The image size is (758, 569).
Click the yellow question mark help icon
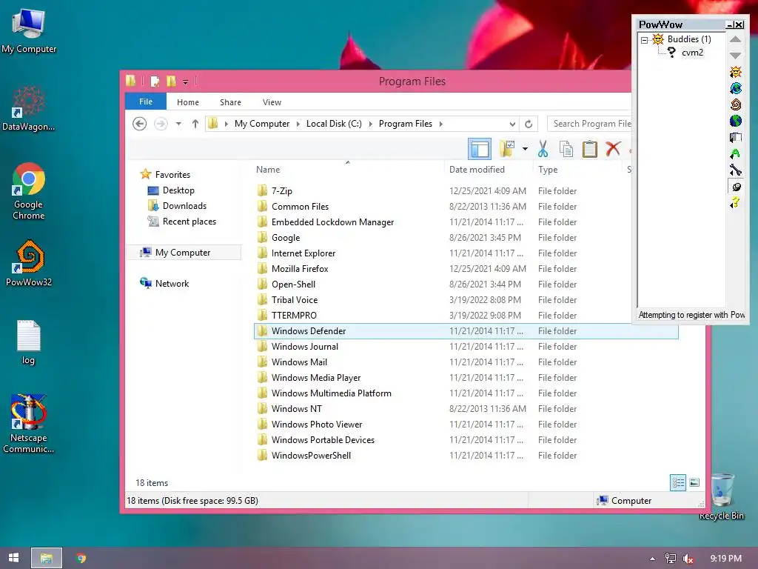[736, 203]
